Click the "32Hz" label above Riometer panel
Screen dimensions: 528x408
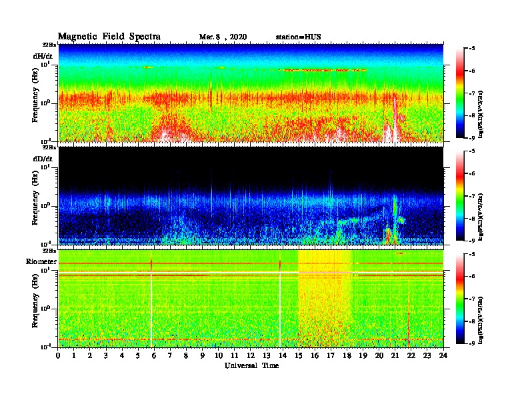[x=49, y=251]
